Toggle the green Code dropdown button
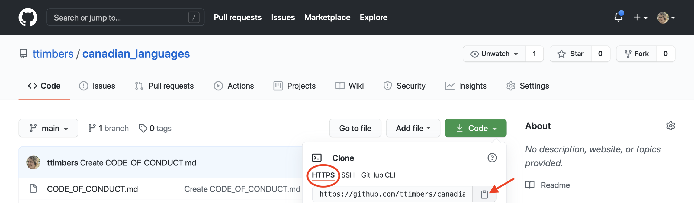The image size is (694, 203). pos(475,128)
